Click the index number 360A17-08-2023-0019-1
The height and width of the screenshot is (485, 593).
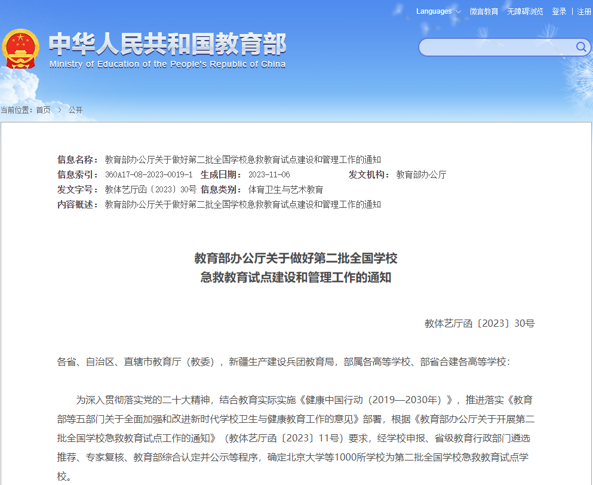[149, 174]
